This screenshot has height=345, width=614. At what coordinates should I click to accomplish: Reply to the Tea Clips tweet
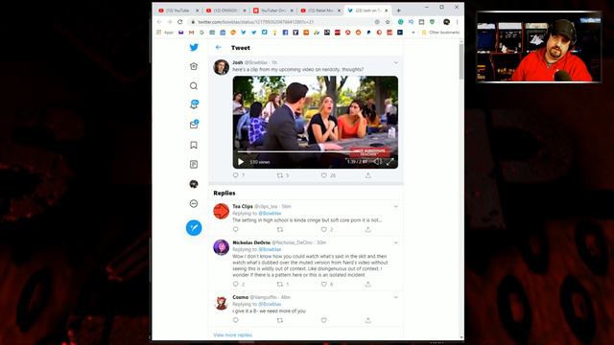click(236, 229)
